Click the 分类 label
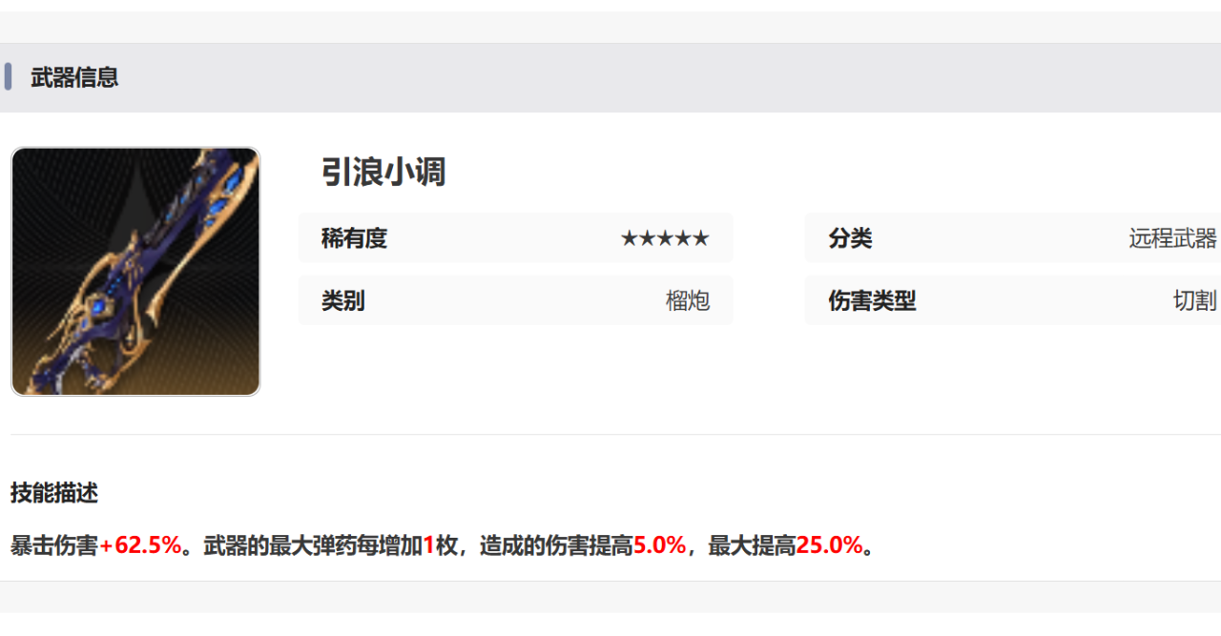The image size is (1221, 636). [850, 238]
